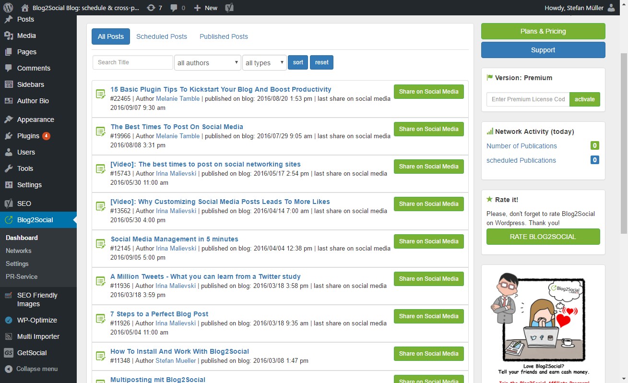
Task: Open the comments bubble icon in admin bar
Action: coord(174,8)
